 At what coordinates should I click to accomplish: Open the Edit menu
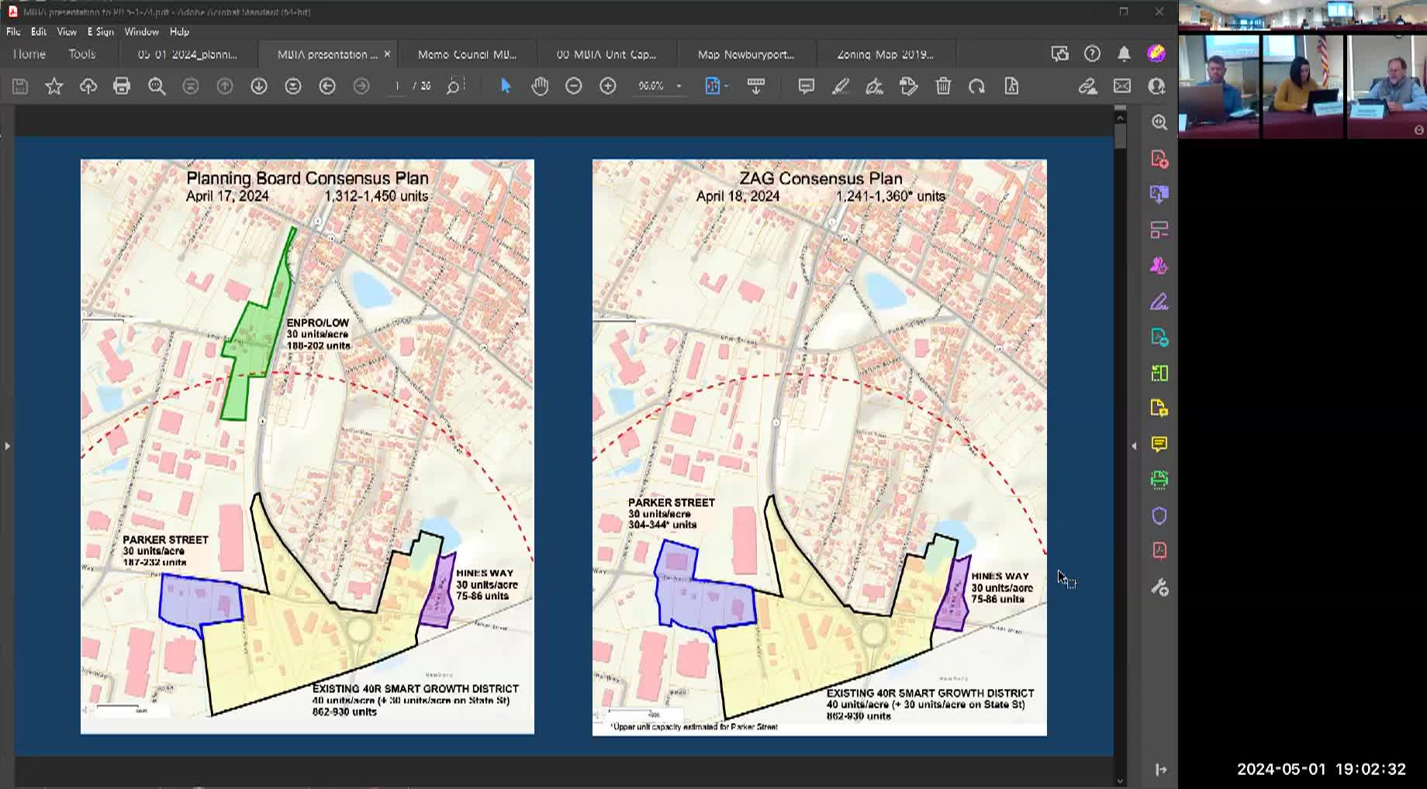pos(39,32)
